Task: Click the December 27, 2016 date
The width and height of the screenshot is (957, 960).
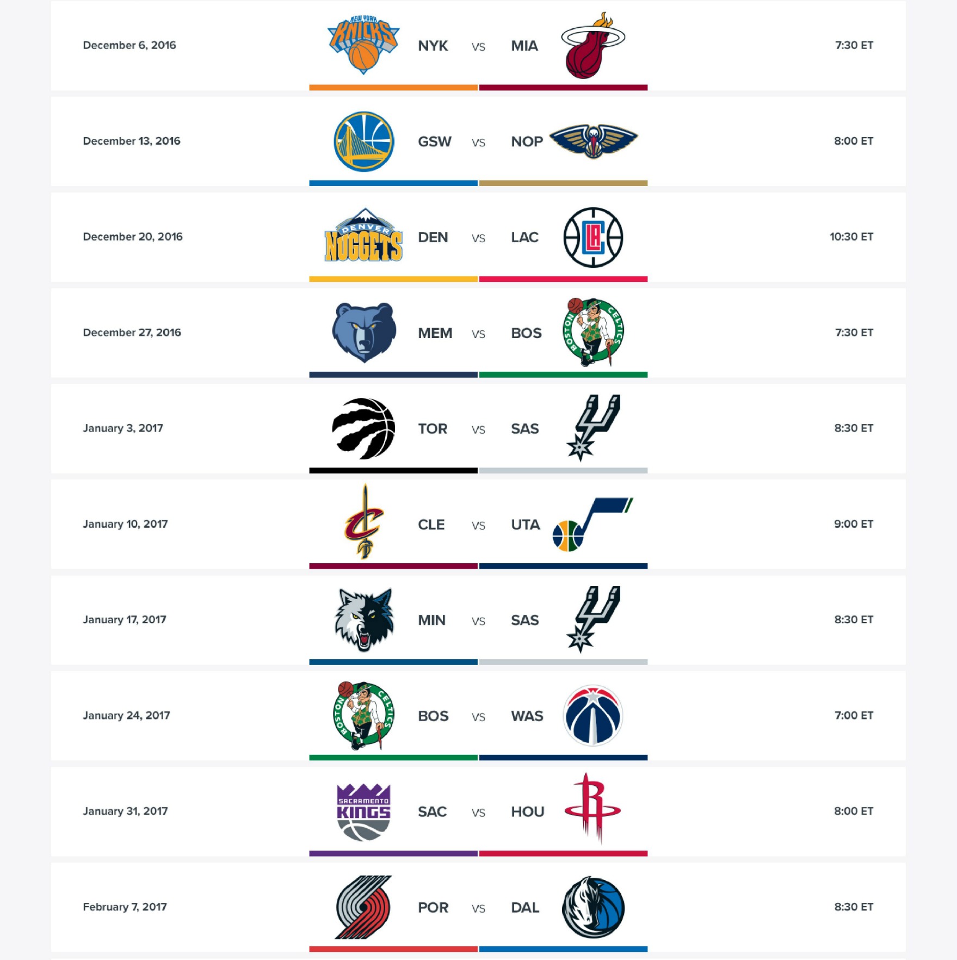Action: point(132,333)
